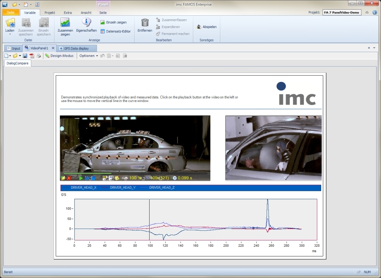Expand the quick access folder dropdown arrow
This screenshot has height=278, width=381.
(19, 4)
